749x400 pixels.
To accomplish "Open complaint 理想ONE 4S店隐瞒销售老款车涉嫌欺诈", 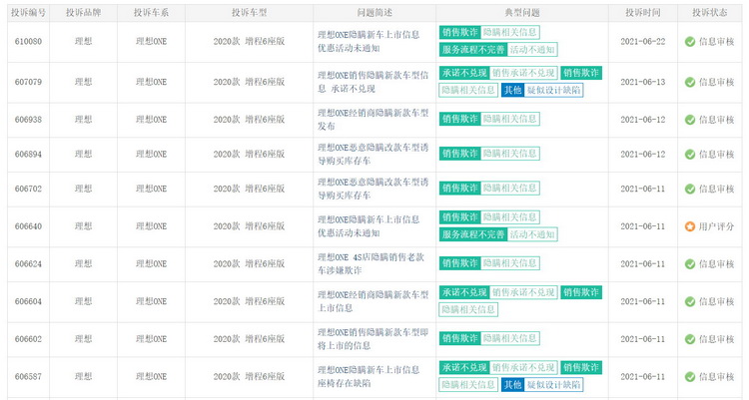I will point(372,263).
